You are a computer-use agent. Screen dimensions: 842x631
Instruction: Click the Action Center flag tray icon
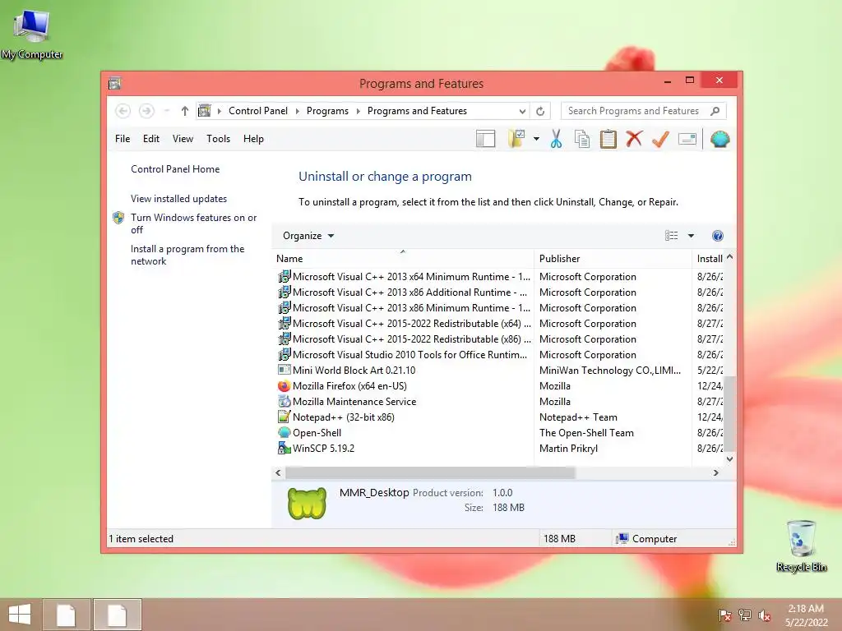(724, 615)
